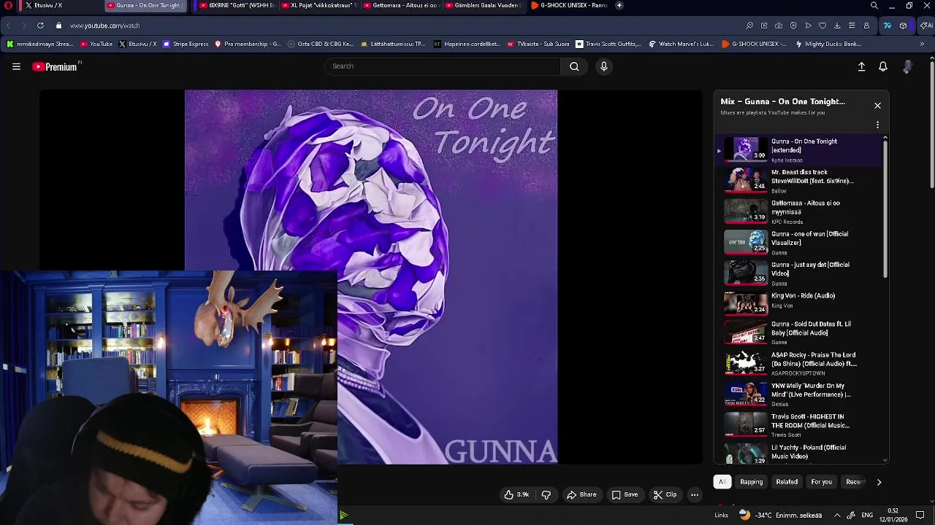
Task: Expand hidden system tray icons chevron
Action: tap(837, 516)
